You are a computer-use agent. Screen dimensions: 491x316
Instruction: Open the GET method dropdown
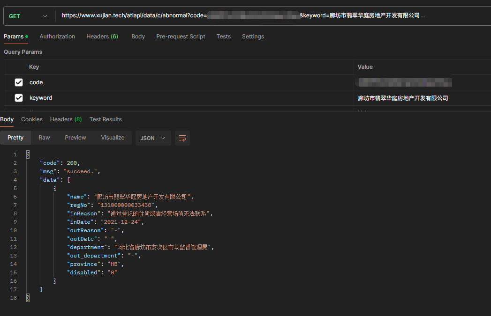(x=28, y=16)
